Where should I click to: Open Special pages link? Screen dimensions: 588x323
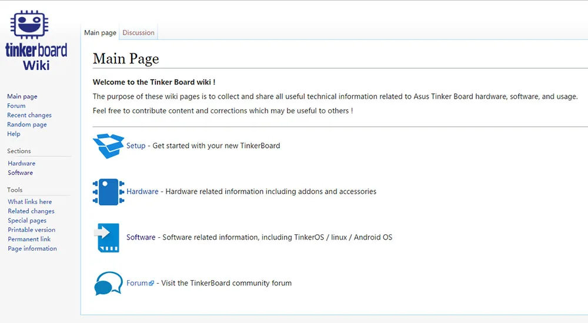[28, 220]
